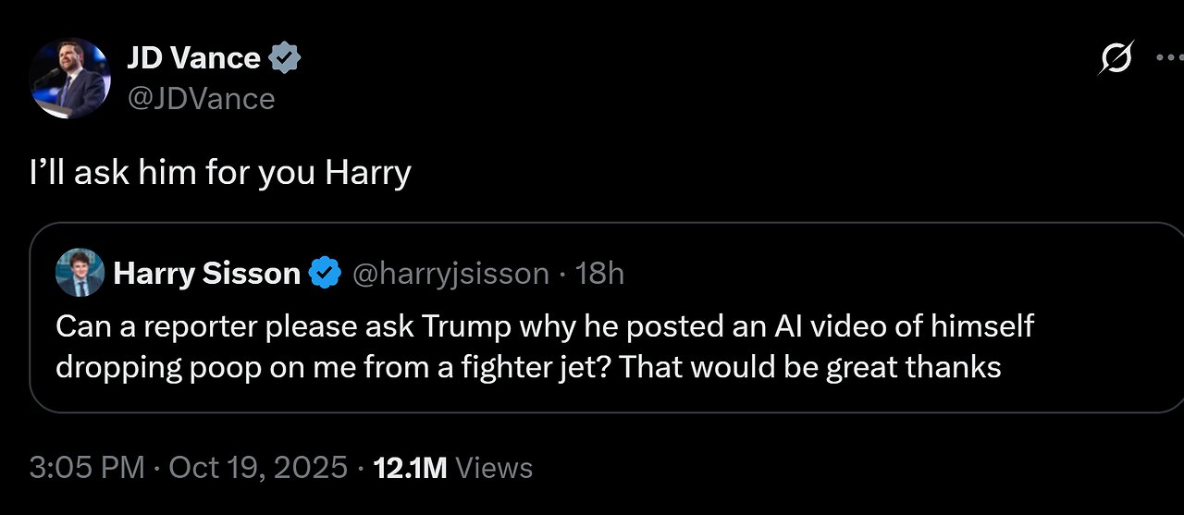Click the "I'll ask him for you Harry" text
The width and height of the screenshot is (1184, 515).
pyautogui.click(x=220, y=173)
